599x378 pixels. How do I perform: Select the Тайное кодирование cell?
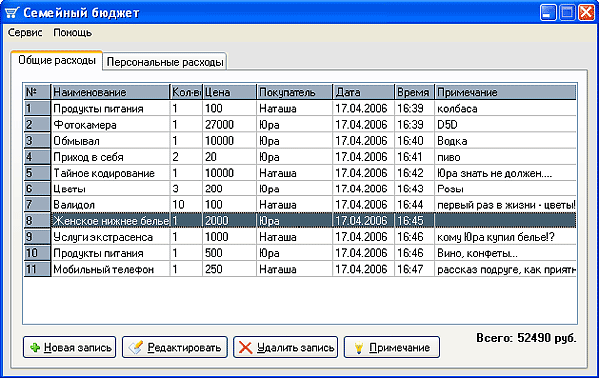point(110,173)
